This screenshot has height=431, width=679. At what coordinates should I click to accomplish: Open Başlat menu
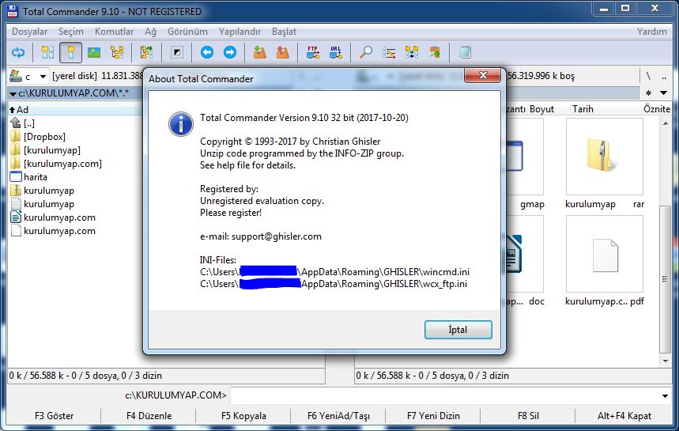pos(284,32)
